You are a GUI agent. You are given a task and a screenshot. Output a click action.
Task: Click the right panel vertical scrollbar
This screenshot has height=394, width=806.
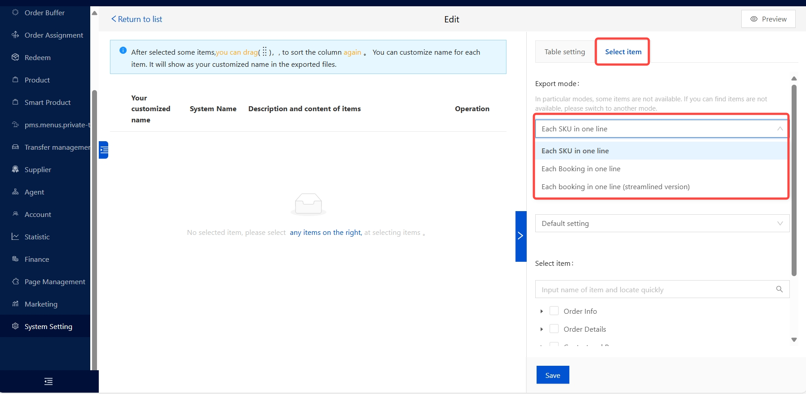[x=794, y=179]
